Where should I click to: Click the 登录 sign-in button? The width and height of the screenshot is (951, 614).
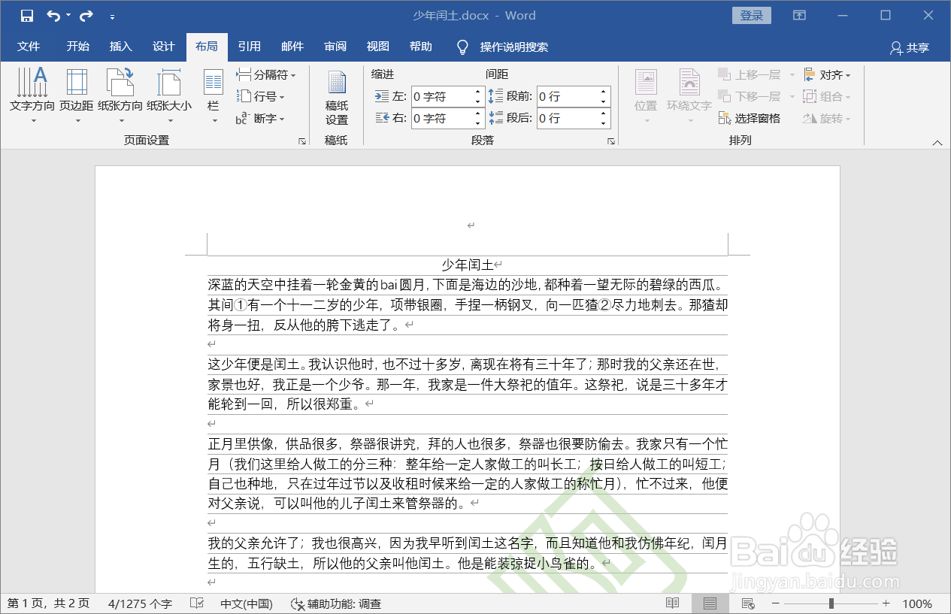click(x=751, y=16)
